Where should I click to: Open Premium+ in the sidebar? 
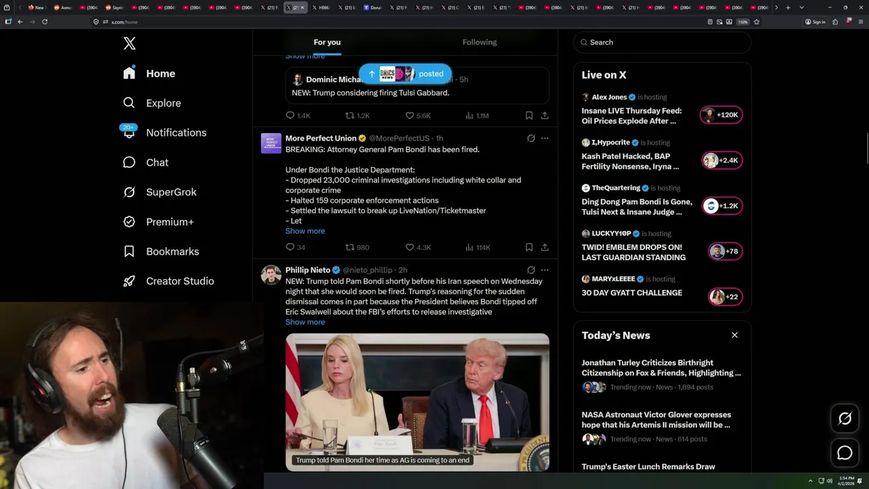coord(158,222)
